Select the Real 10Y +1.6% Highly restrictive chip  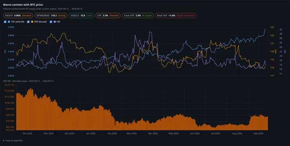click(x=176, y=16)
